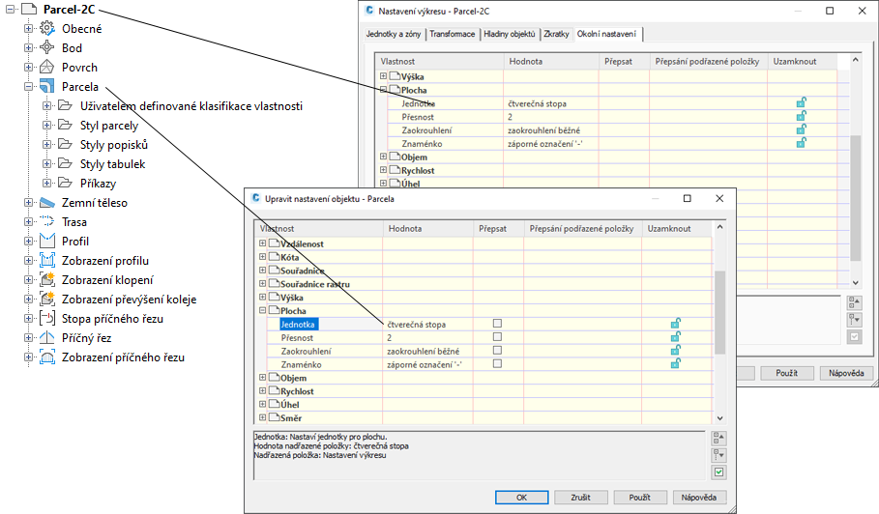
Task: Collapse the Parcel-2C root node
Action: point(10,9)
